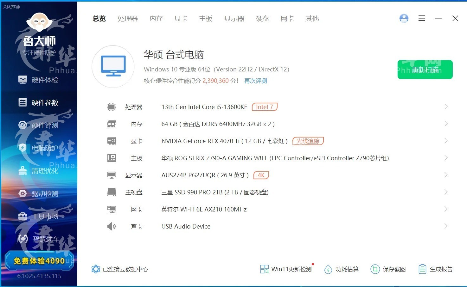This screenshot has width=467, height=287.
Task: Click the 已连接云数据中心 status icon
Action: pos(96,269)
